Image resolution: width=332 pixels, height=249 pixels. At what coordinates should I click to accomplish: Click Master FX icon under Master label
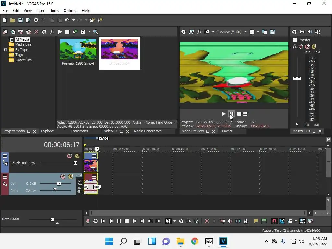(294, 47)
